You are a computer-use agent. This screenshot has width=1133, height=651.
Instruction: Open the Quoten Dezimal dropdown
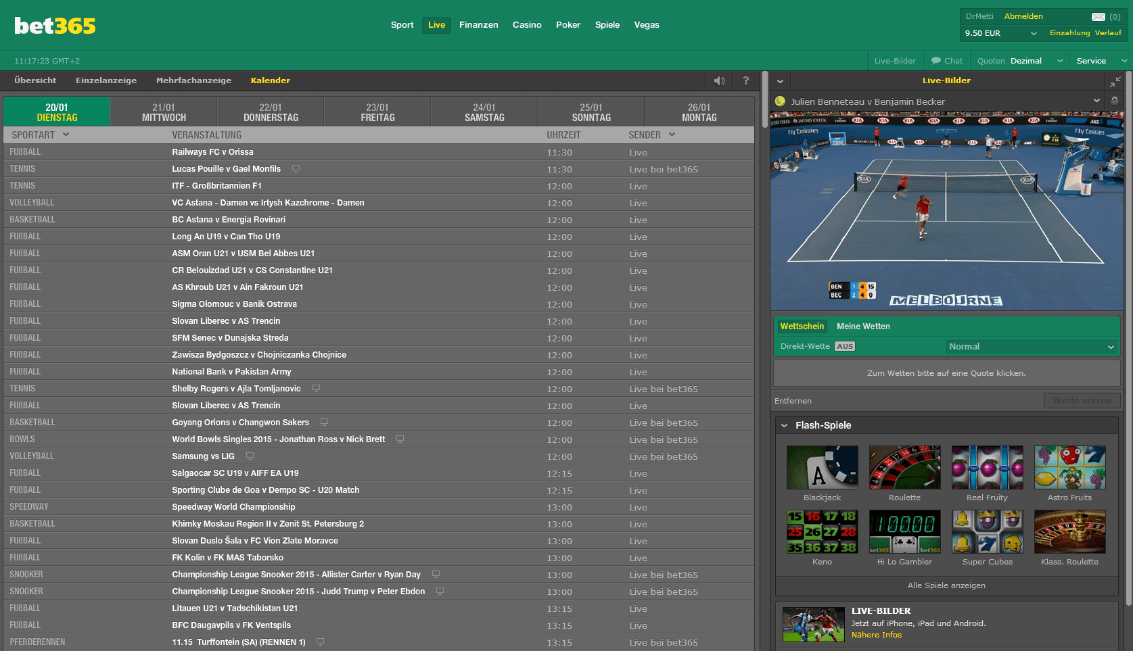coord(1020,61)
